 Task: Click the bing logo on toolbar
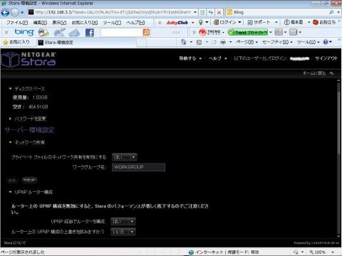[24, 32]
